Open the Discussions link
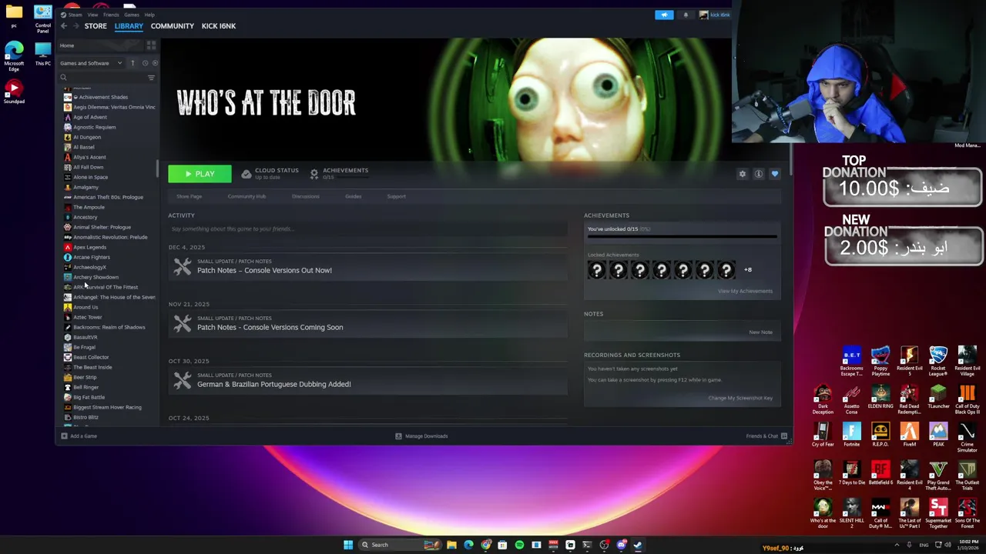The height and width of the screenshot is (554, 986). click(306, 196)
